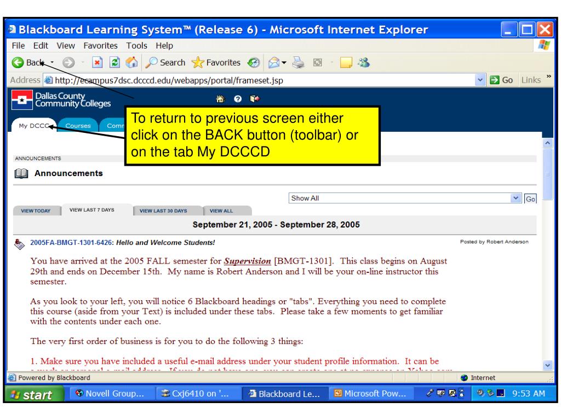
Task: Open the Edit menu
Action: [x=41, y=46]
